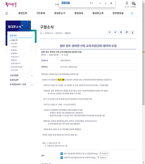Download 일반 경호경비원 참여자 모집 공고문(2차).hwp
Screen dimensions: 145x164
tap(81, 154)
